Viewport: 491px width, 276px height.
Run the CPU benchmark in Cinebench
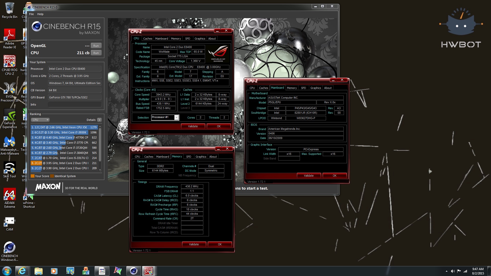(96, 53)
